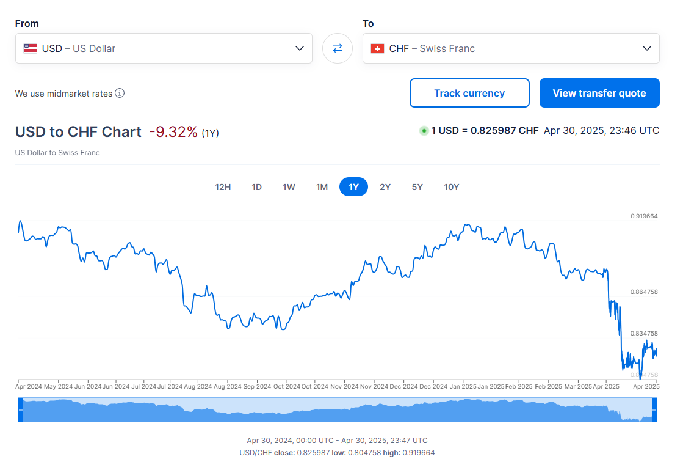Click the View transfer quote button
This screenshot has width=683, height=470.
(x=599, y=93)
